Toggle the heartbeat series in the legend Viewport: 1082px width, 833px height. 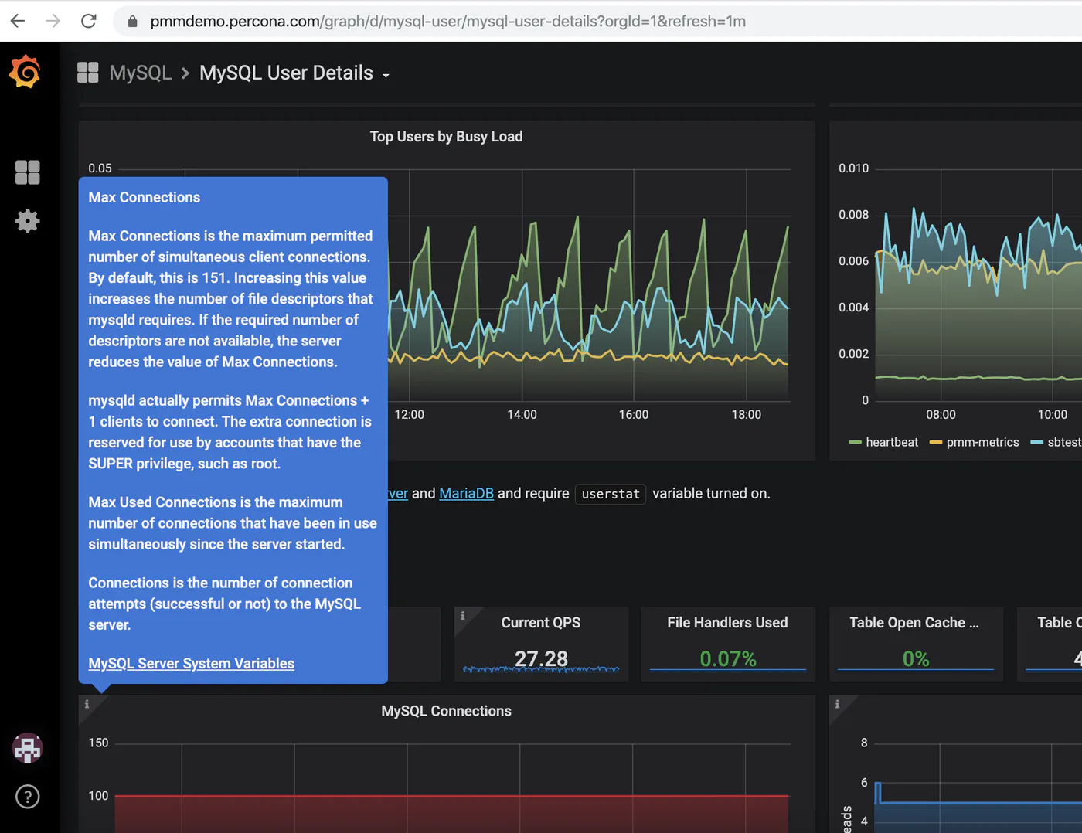point(892,442)
